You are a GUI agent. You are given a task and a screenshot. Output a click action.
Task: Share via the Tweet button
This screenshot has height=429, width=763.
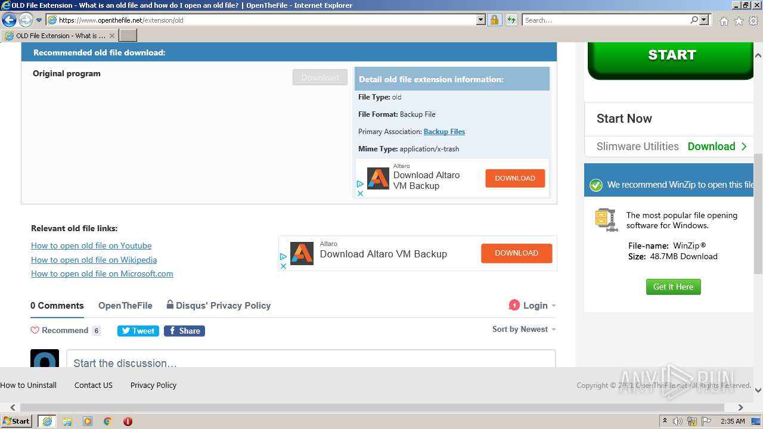click(x=138, y=331)
